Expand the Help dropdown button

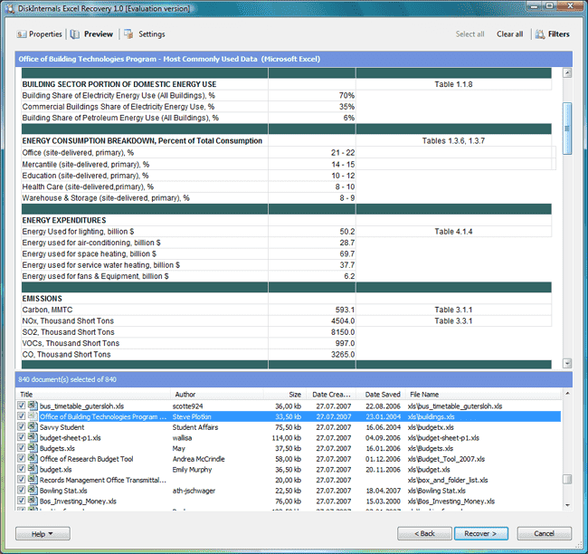pos(42,533)
